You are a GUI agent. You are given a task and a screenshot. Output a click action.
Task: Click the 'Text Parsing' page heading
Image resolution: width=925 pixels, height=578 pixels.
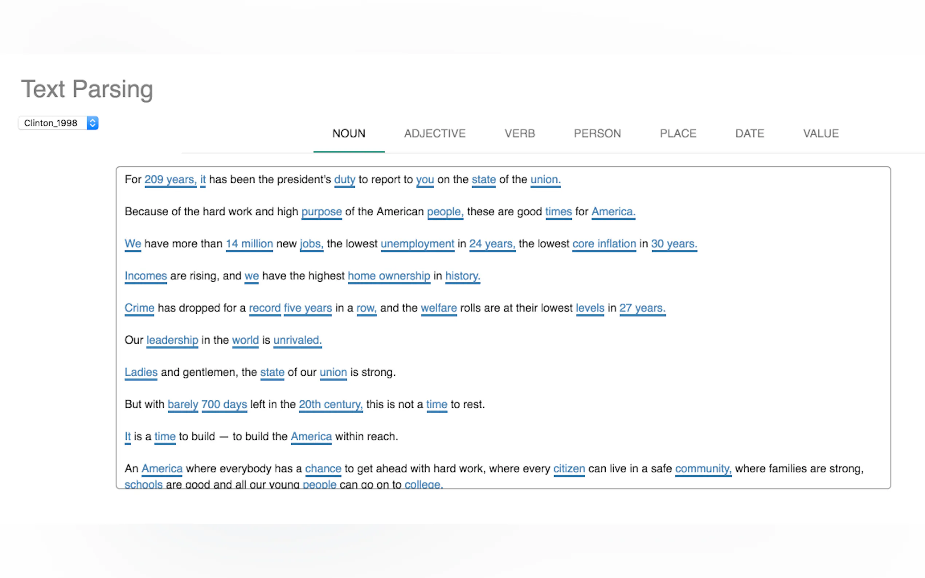[87, 89]
